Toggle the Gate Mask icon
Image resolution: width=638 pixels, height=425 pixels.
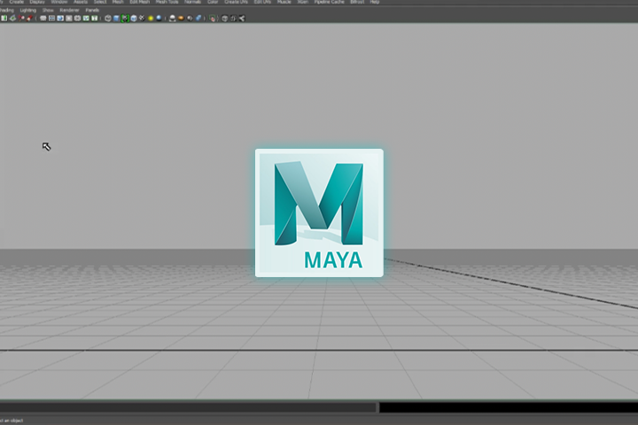[69, 19]
